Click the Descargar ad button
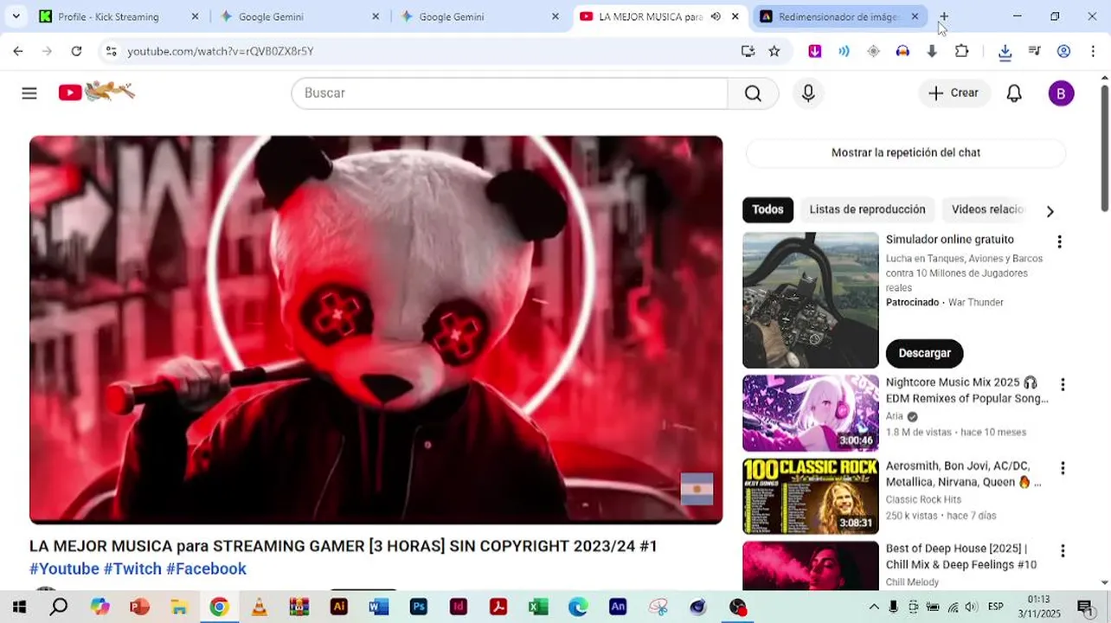1111x623 pixels. (924, 353)
